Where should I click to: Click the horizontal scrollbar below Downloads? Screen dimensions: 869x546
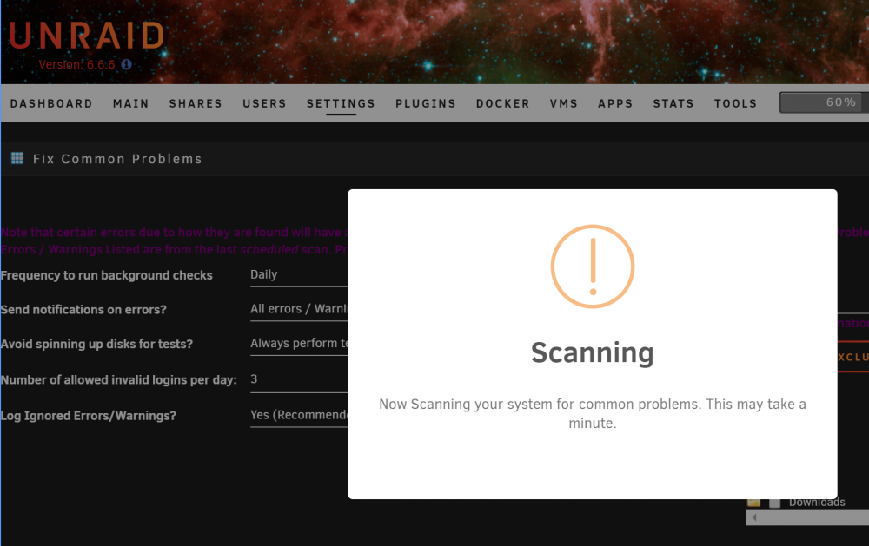tap(807, 517)
